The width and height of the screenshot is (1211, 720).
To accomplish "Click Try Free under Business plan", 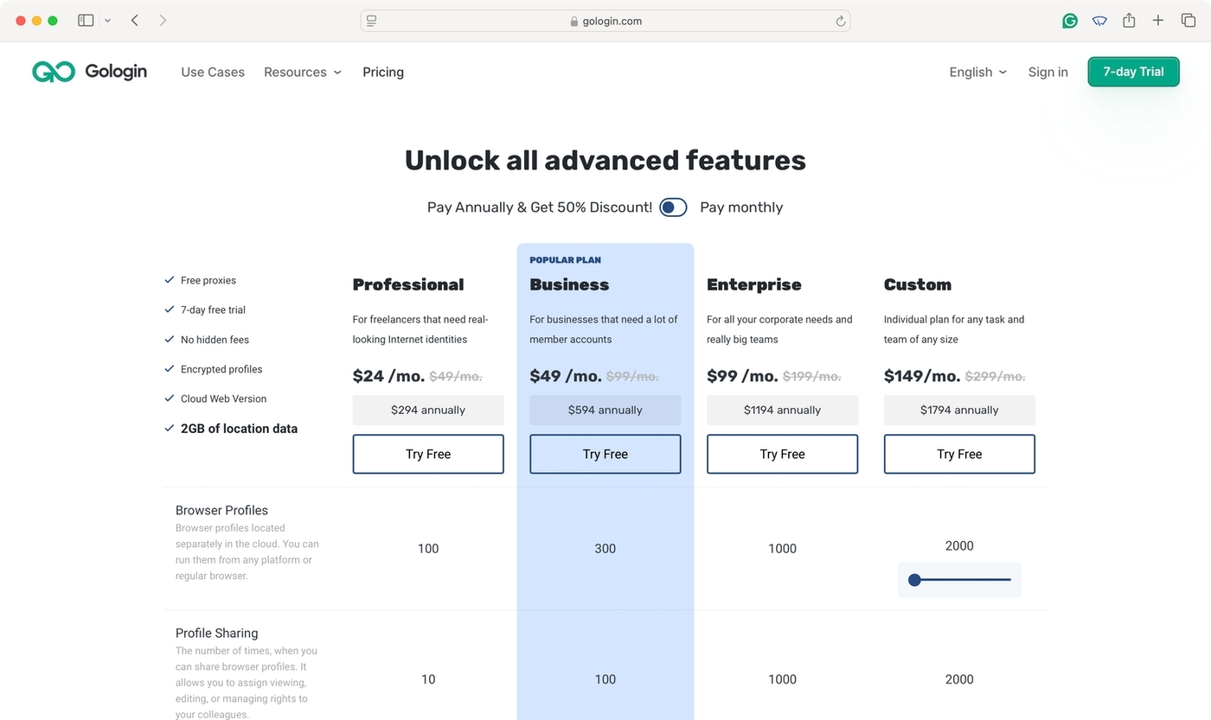I will (x=605, y=454).
